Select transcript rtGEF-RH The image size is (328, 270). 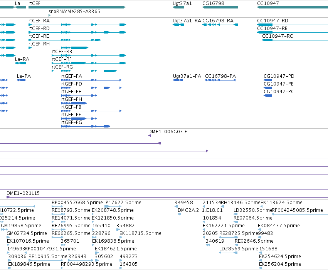coord(58,48)
